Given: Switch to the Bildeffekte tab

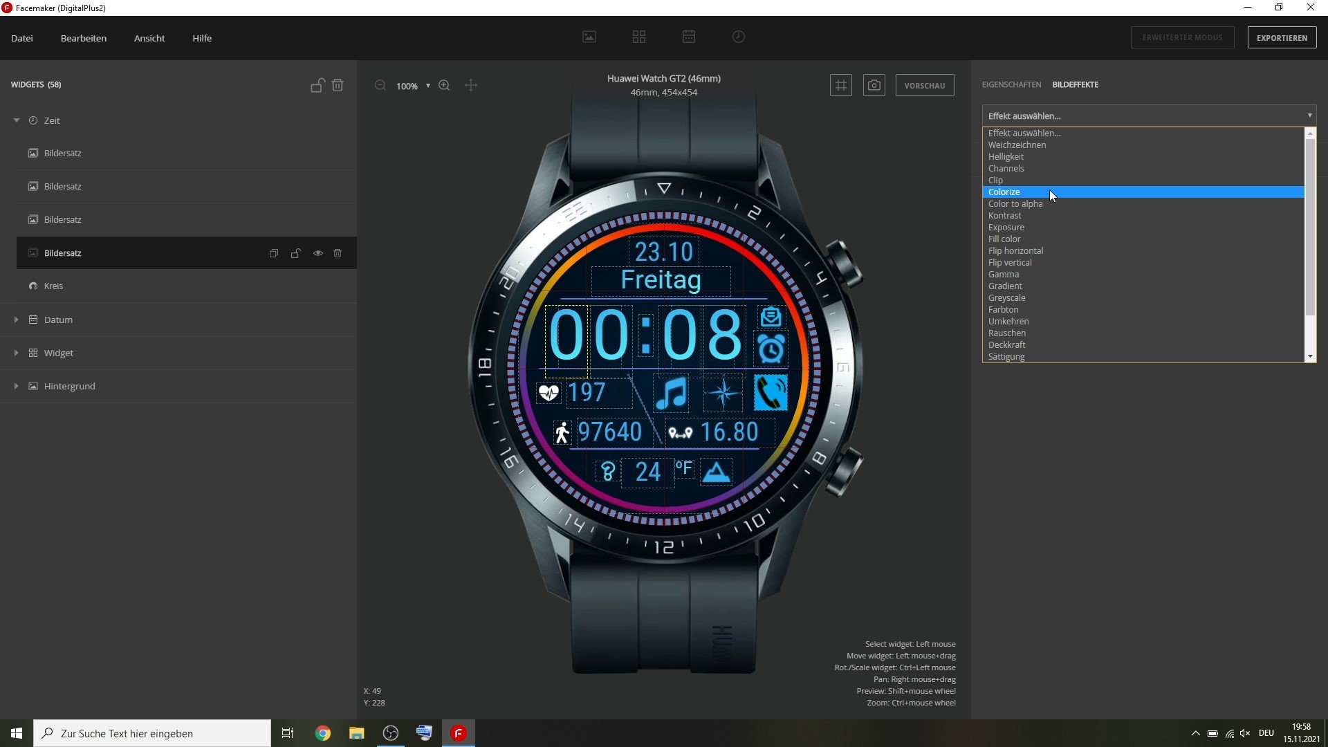Looking at the screenshot, I should pyautogui.click(x=1075, y=84).
